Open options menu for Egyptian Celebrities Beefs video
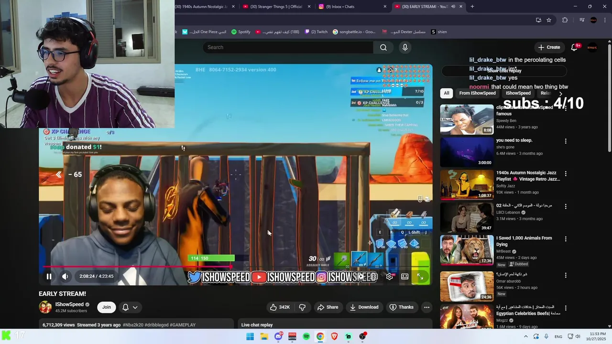 [566, 308]
